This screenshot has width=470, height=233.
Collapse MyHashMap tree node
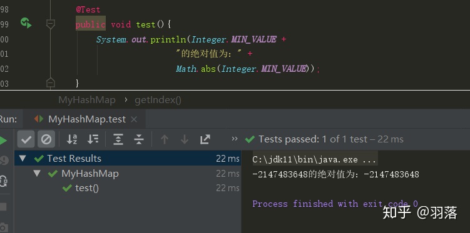[x=37, y=173]
